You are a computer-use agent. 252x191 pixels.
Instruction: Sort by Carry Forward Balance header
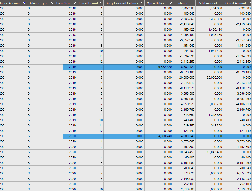pyautogui.click(x=122, y=3)
